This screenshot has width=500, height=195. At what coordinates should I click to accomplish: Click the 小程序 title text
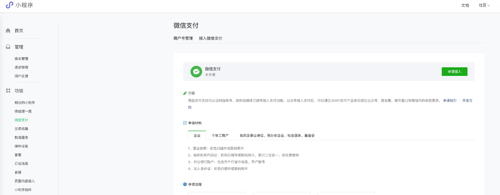(24, 5)
